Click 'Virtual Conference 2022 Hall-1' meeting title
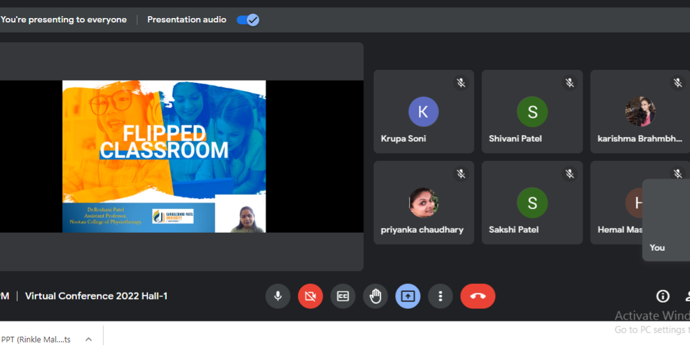 96,296
